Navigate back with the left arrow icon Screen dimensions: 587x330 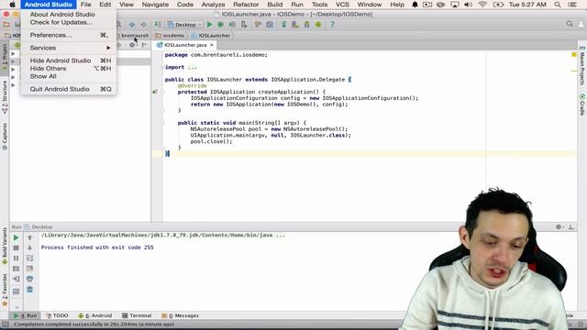pos(132,25)
